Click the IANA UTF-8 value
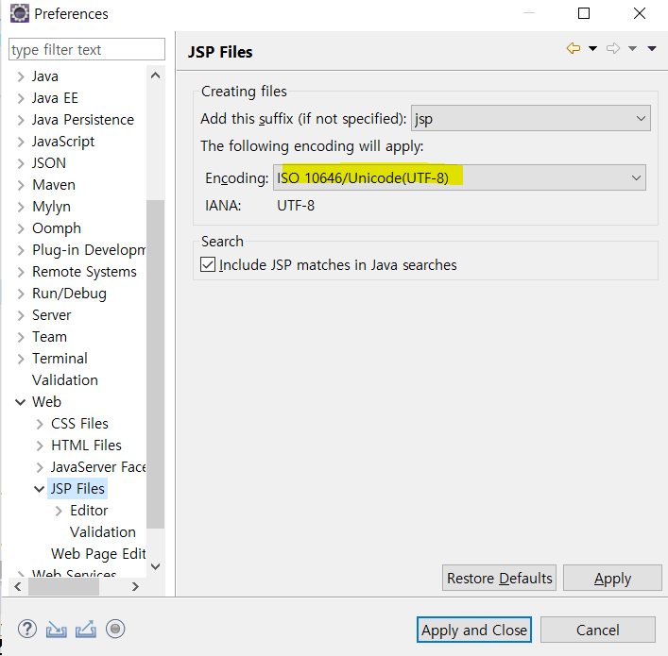The image size is (668, 656). 296,206
